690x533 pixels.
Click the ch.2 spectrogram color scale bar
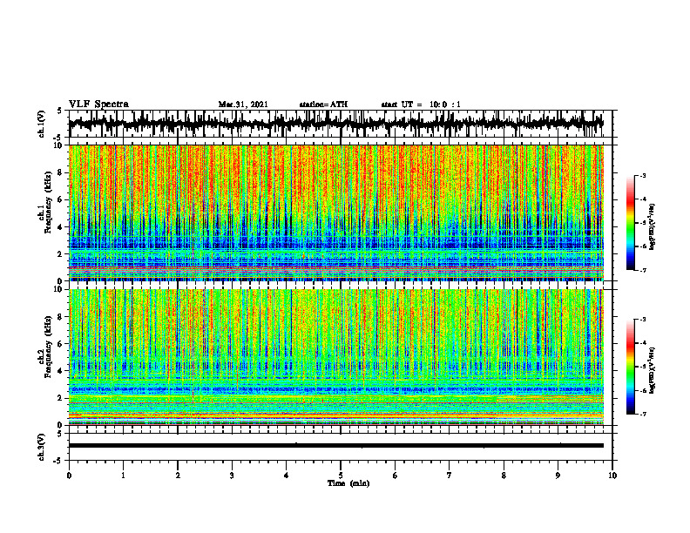630,367
